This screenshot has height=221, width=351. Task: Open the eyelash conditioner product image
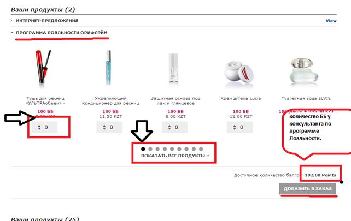[x=109, y=68]
